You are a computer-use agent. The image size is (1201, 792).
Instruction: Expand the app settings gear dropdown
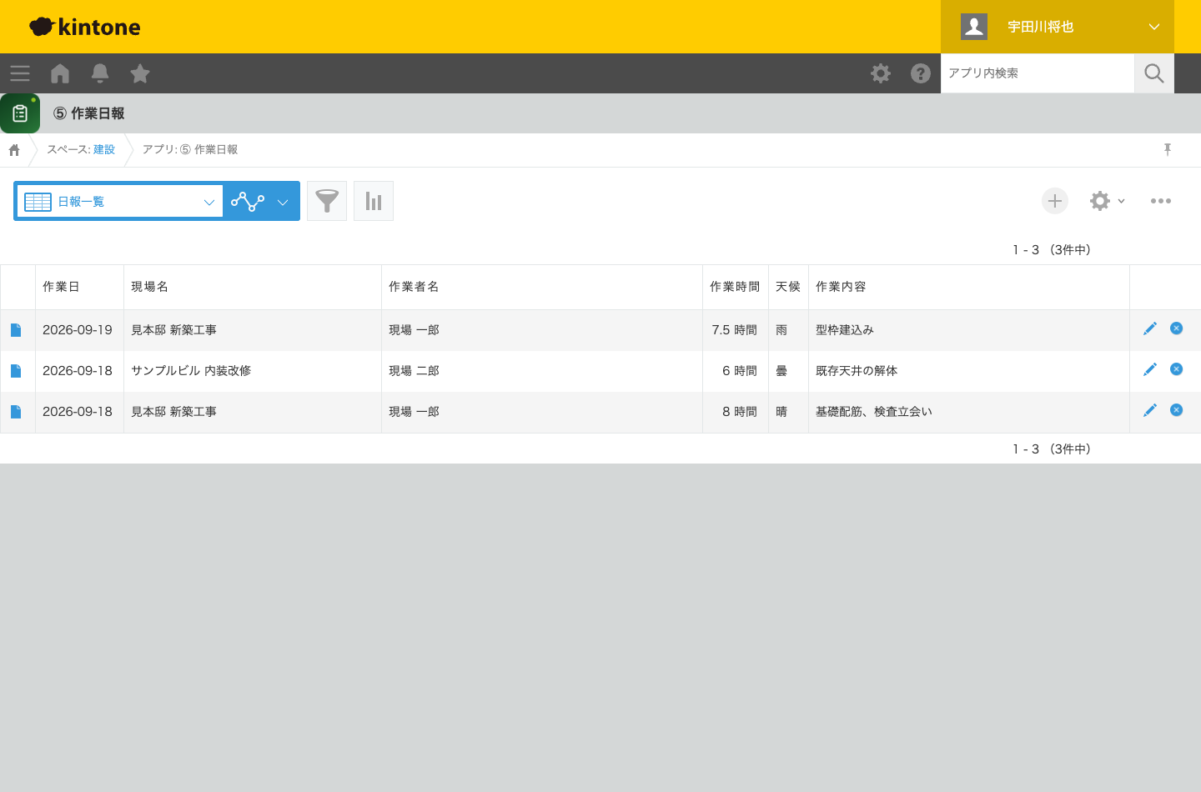pyautogui.click(x=1108, y=201)
